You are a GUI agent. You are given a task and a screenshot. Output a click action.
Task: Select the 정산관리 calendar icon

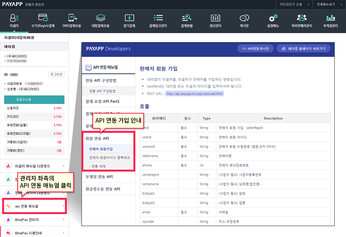[x=215, y=18]
